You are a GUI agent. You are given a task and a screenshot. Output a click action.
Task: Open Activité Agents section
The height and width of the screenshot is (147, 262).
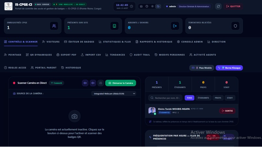coord(203,55)
